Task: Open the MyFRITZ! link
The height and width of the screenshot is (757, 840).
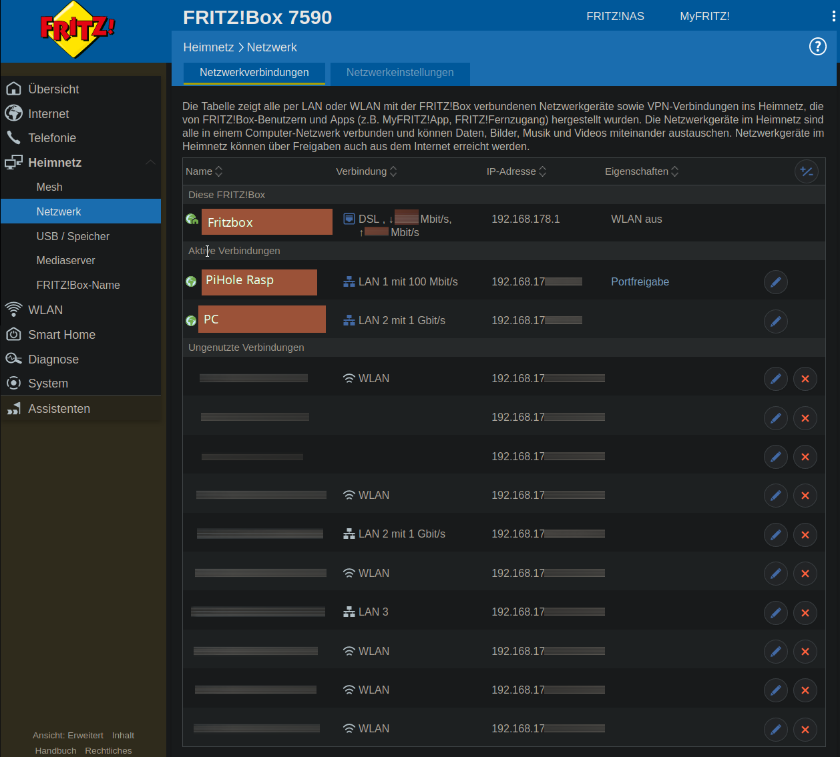Action: (x=704, y=17)
